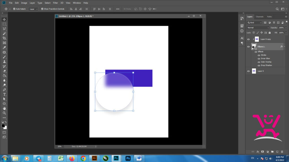Select the Blur tool
The width and height of the screenshot is (289, 162).
click(4, 80)
